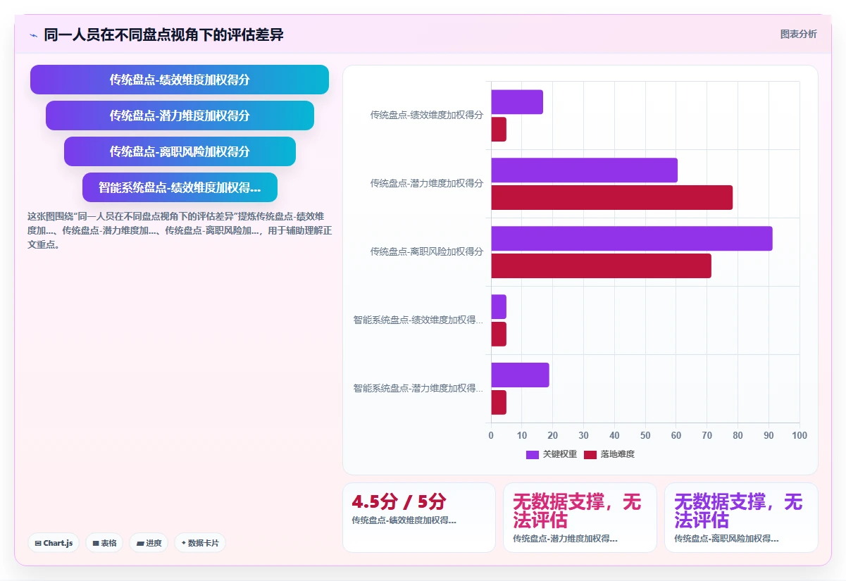Click the purple bar for 智能系统盘点-潜力维度
The height and width of the screenshot is (581, 846).
pos(520,375)
